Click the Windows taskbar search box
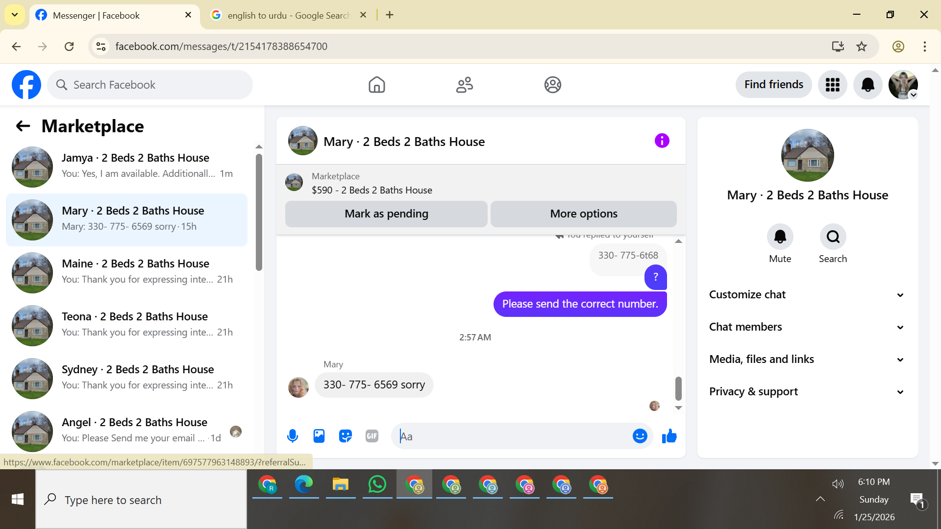Screen dimensions: 941x529 coord(141,500)
